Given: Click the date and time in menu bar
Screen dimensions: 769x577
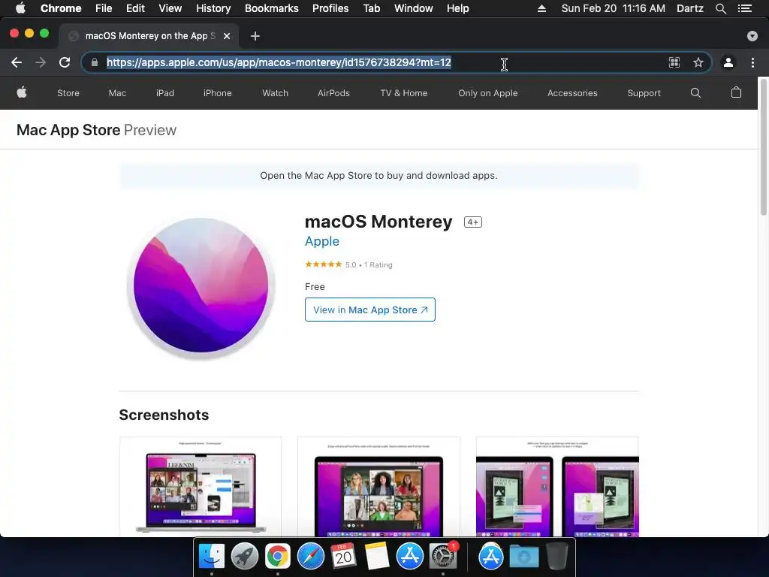Looking at the screenshot, I should pos(613,8).
